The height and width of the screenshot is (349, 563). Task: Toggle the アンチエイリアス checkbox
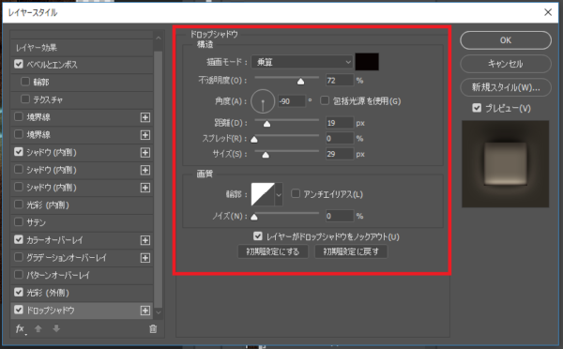tap(296, 194)
